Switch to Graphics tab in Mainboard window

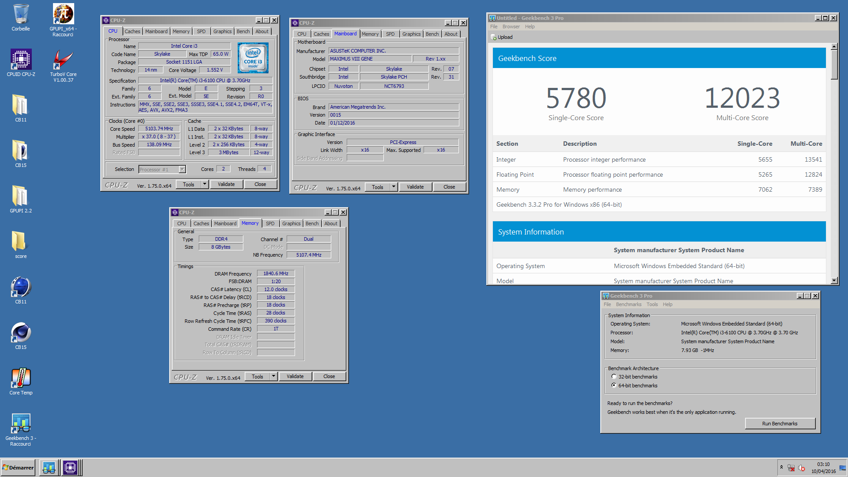pyautogui.click(x=411, y=34)
